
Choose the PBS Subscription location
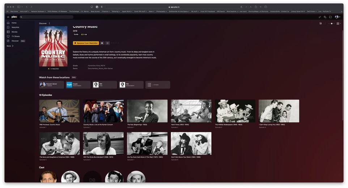click(131, 85)
